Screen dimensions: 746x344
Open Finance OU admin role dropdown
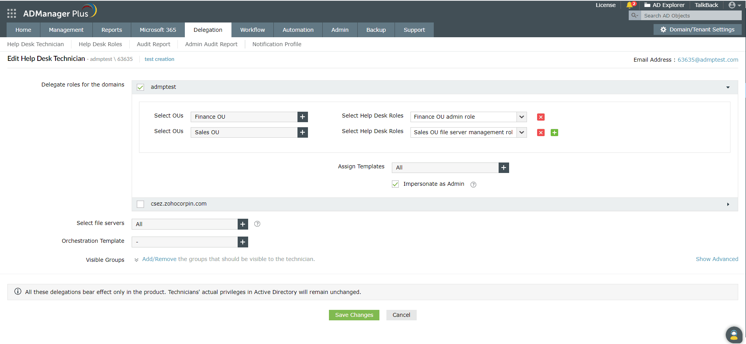[x=522, y=117]
